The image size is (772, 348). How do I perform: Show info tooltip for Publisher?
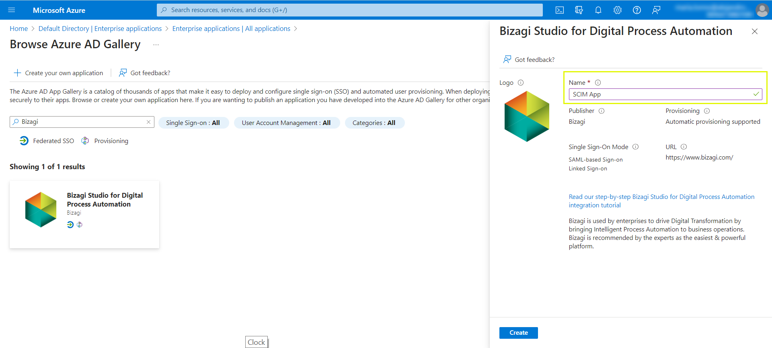[x=602, y=111]
